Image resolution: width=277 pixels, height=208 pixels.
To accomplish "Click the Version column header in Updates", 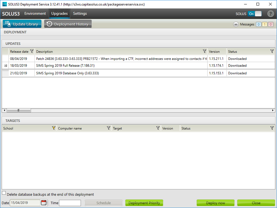I will (x=217, y=51).
